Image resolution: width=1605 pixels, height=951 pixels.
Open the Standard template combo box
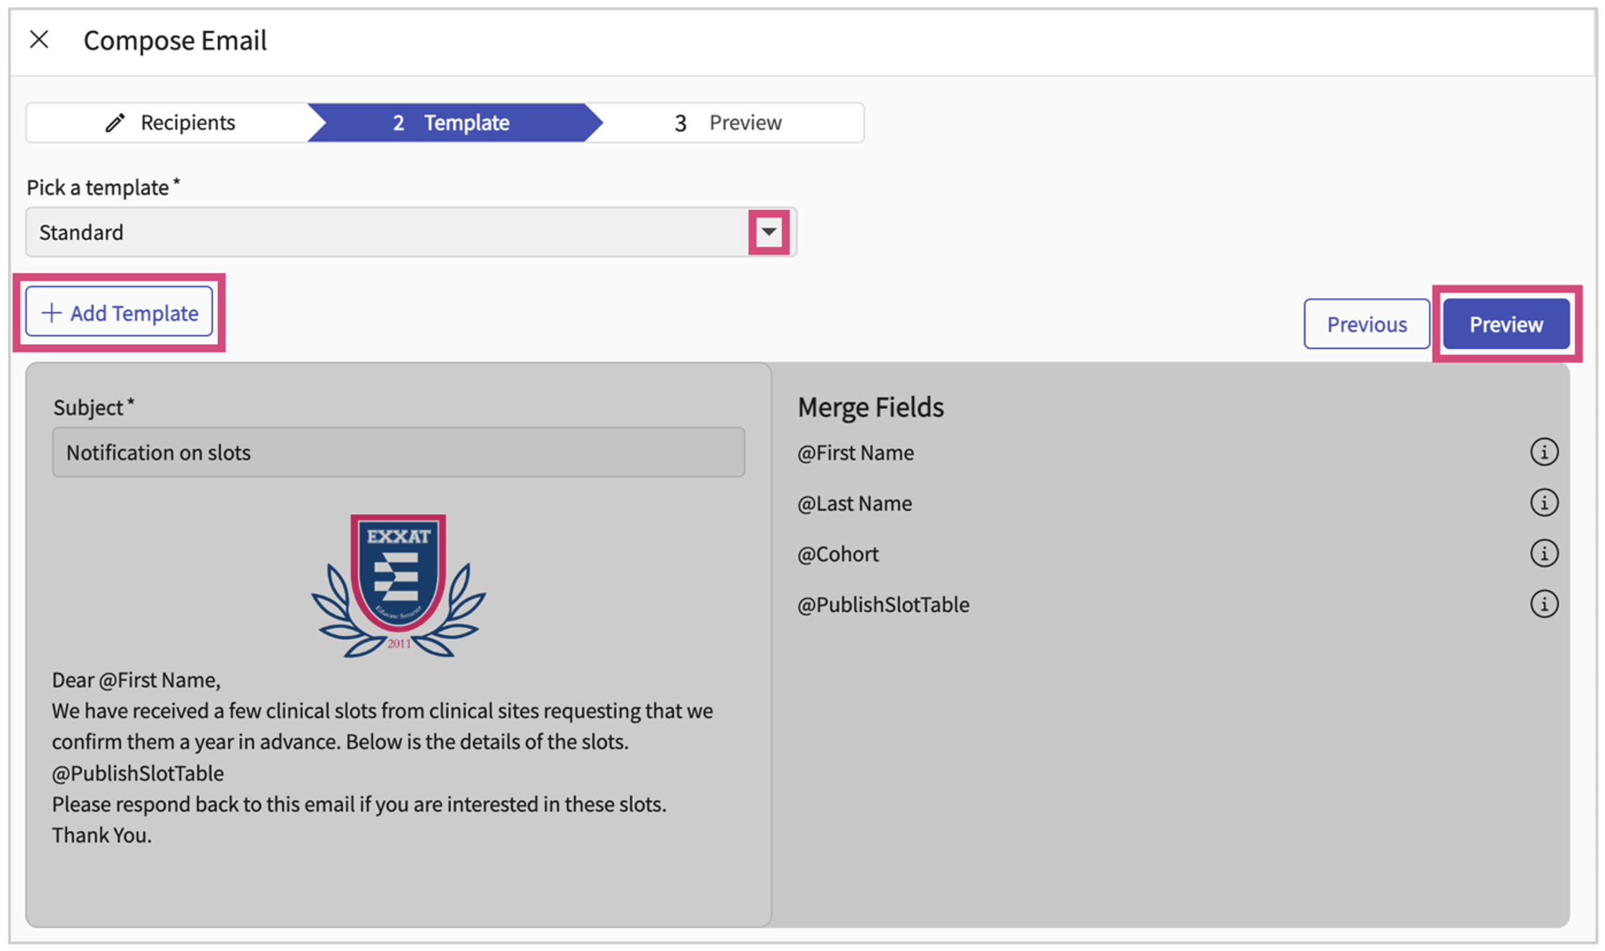tap(388, 232)
